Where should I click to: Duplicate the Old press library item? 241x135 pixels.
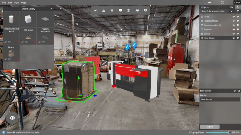click(27, 42)
